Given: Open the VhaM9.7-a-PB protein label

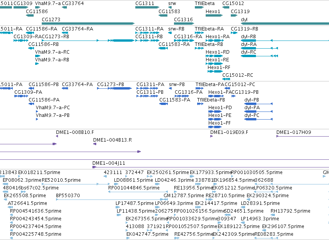Looking at the screenshot, I should (x=53, y=115).
